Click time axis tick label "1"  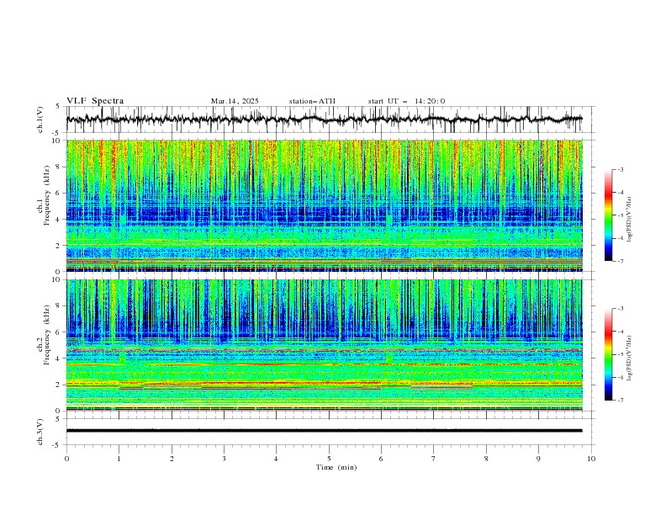[119, 459]
